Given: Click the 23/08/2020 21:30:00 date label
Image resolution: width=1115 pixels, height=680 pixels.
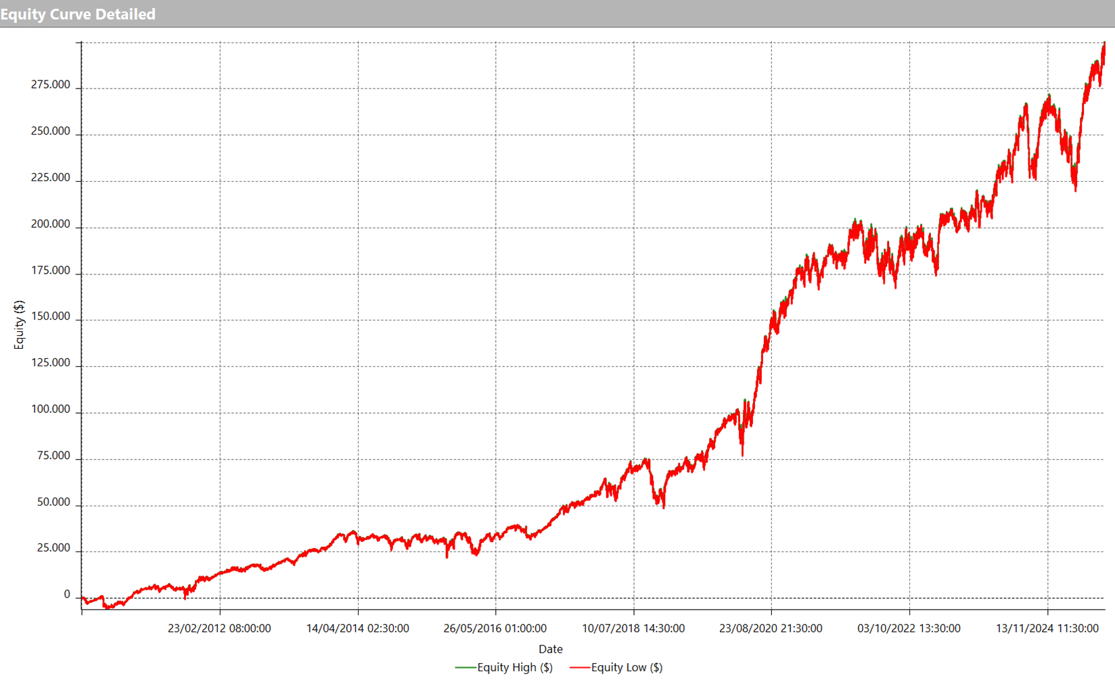Looking at the screenshot, I should (771, 628).
